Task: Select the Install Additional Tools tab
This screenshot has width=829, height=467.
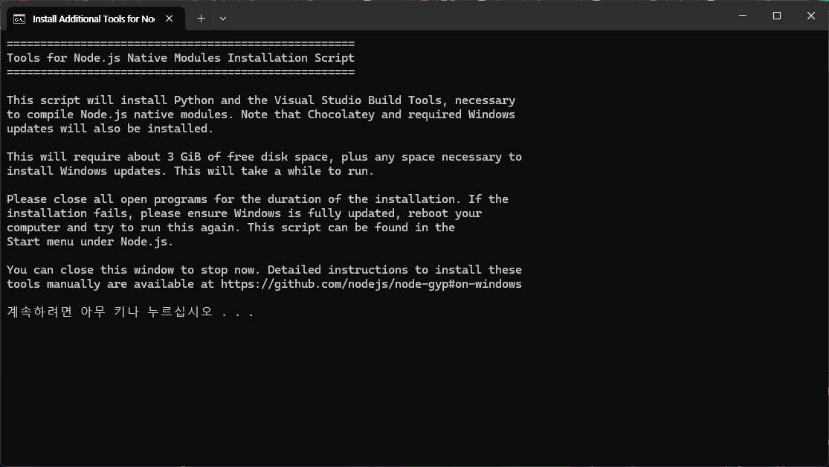Action: pos(95,19)
